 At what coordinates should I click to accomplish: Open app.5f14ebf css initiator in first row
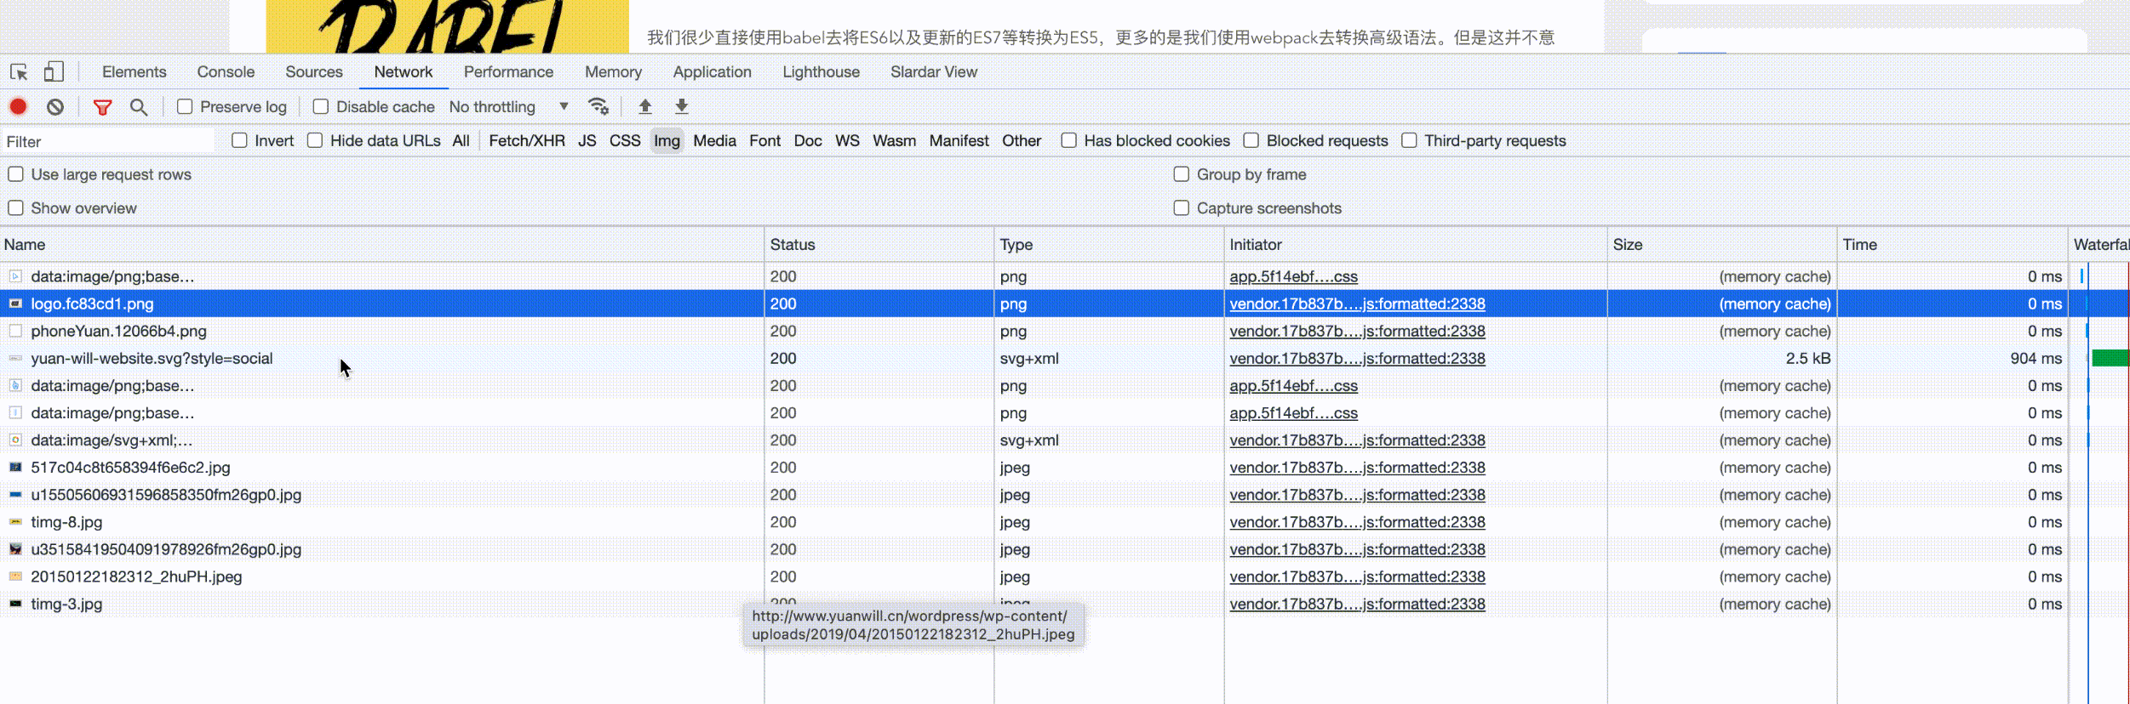1293,276
